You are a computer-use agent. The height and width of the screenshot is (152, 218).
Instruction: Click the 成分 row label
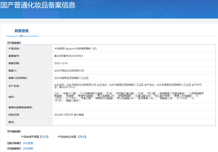tap(12, 97)
